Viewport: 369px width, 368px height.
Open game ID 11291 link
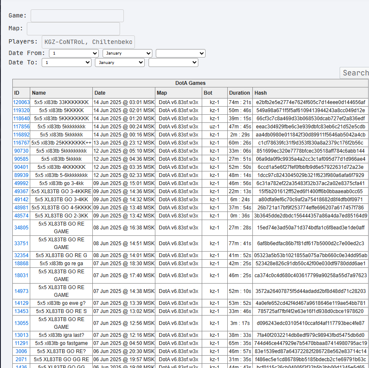[x=21, y=343]
